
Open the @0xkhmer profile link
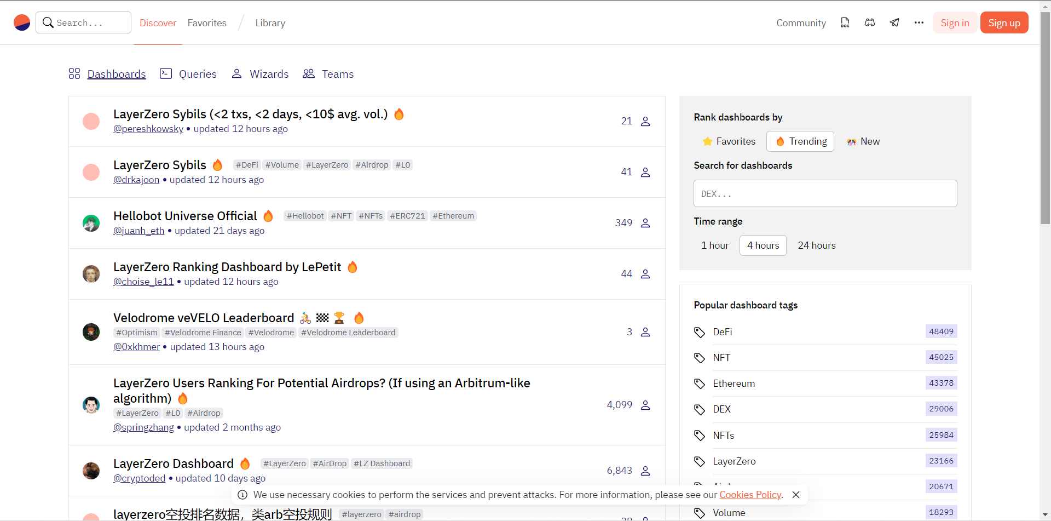137,347
